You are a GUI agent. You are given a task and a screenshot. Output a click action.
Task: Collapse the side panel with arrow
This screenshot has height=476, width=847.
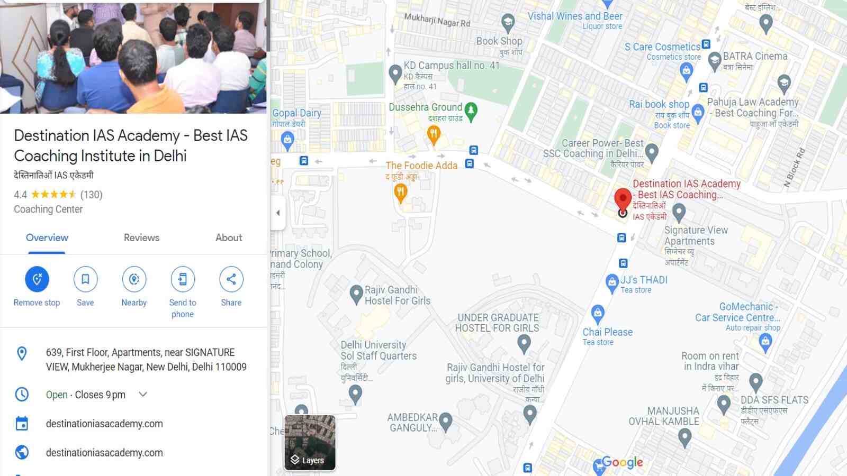[278, 213]
